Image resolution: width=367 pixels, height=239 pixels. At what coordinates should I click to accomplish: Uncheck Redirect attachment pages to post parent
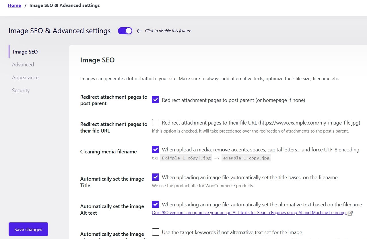[x=156, y=100]
